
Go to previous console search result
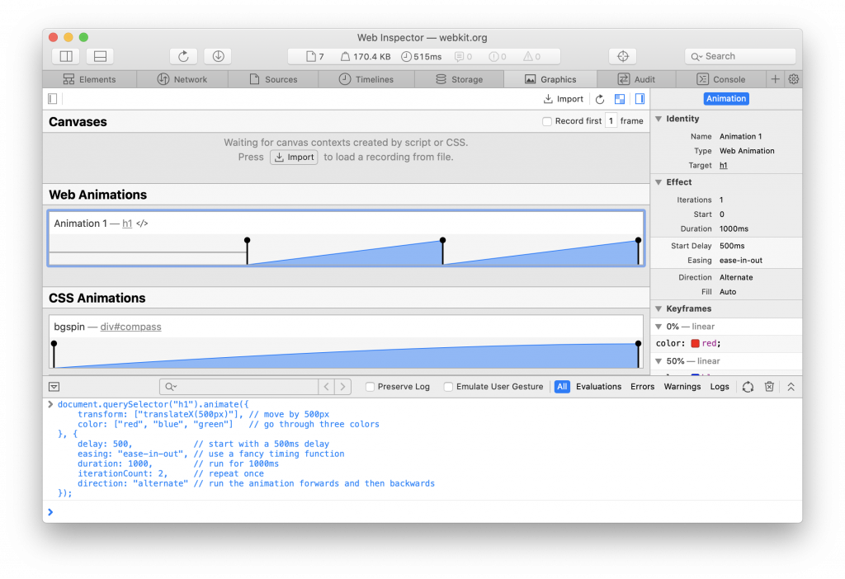tap(327, 387)
